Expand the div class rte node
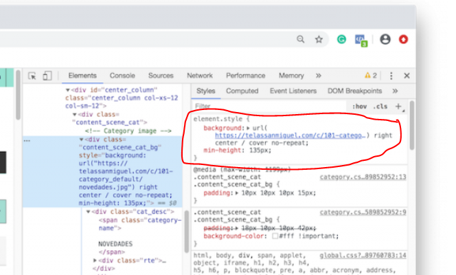This screenshot has height=275, width=456. tap(95, 261)
